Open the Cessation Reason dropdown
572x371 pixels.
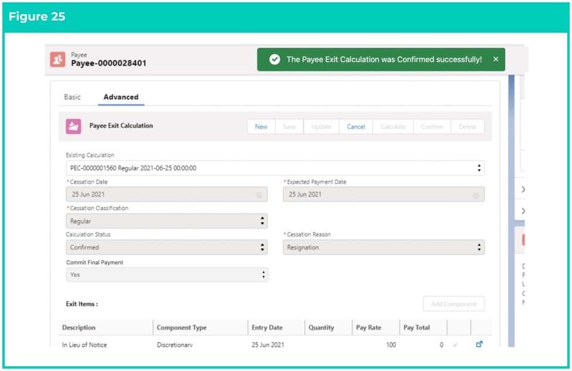(384, 247)
